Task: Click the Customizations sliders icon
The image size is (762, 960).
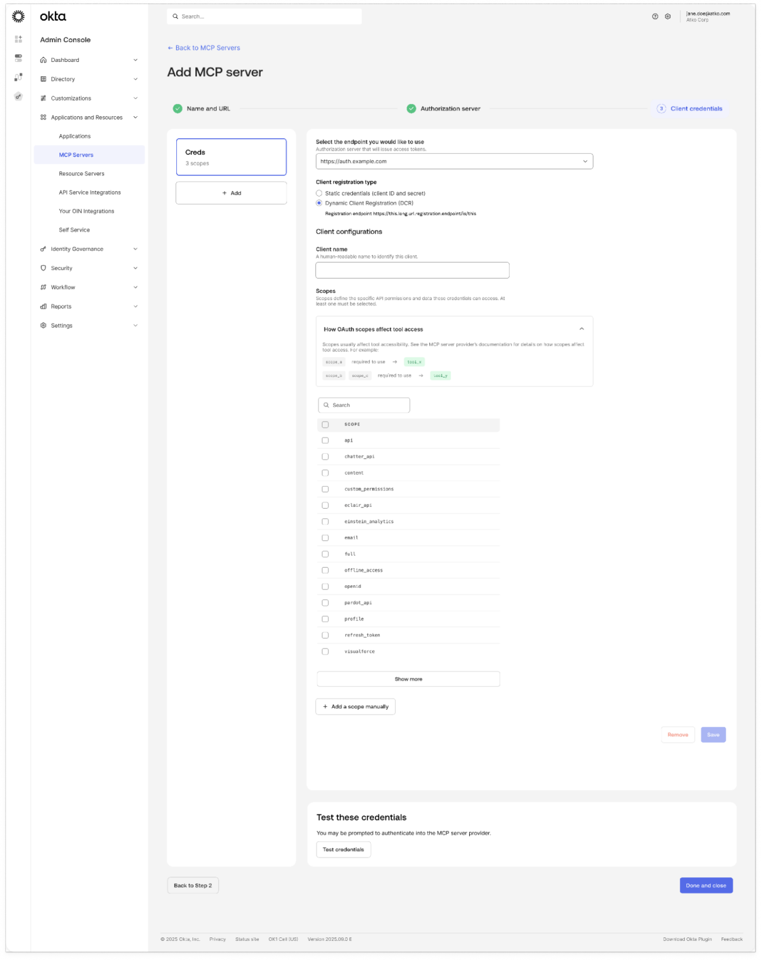Action: coord(43,98)
